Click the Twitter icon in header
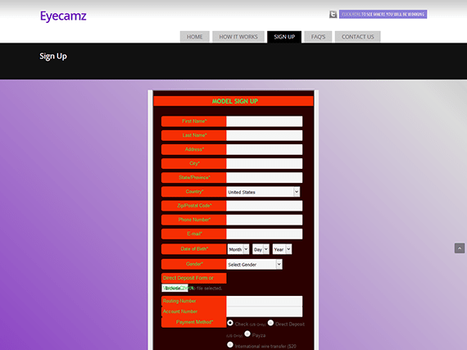This screenshot has height=350, width=467. click(x=333, y=14)
